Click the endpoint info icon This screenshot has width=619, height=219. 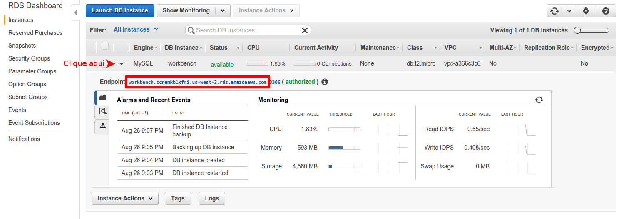[x=325, y=82]
